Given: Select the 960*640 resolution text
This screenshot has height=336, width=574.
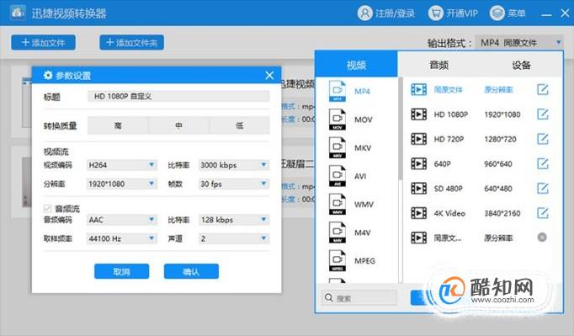Looking at the screenshot, I should coord(498,163).
